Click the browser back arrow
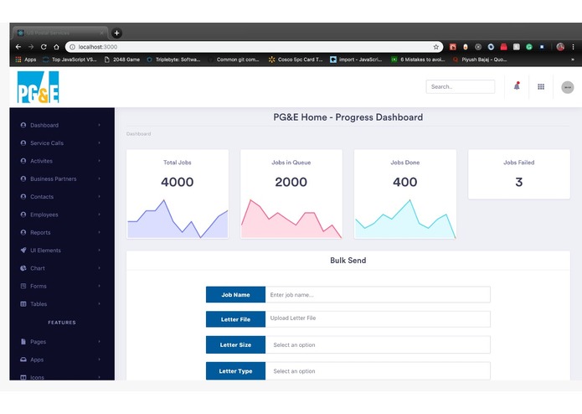The height and width of the screenshot is (414, 582). 18,47
